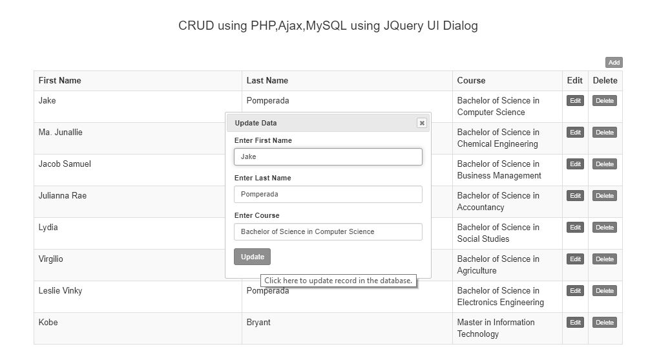
Task: Delete the Virgilio Agriculture row
Action: pos(604,259)
